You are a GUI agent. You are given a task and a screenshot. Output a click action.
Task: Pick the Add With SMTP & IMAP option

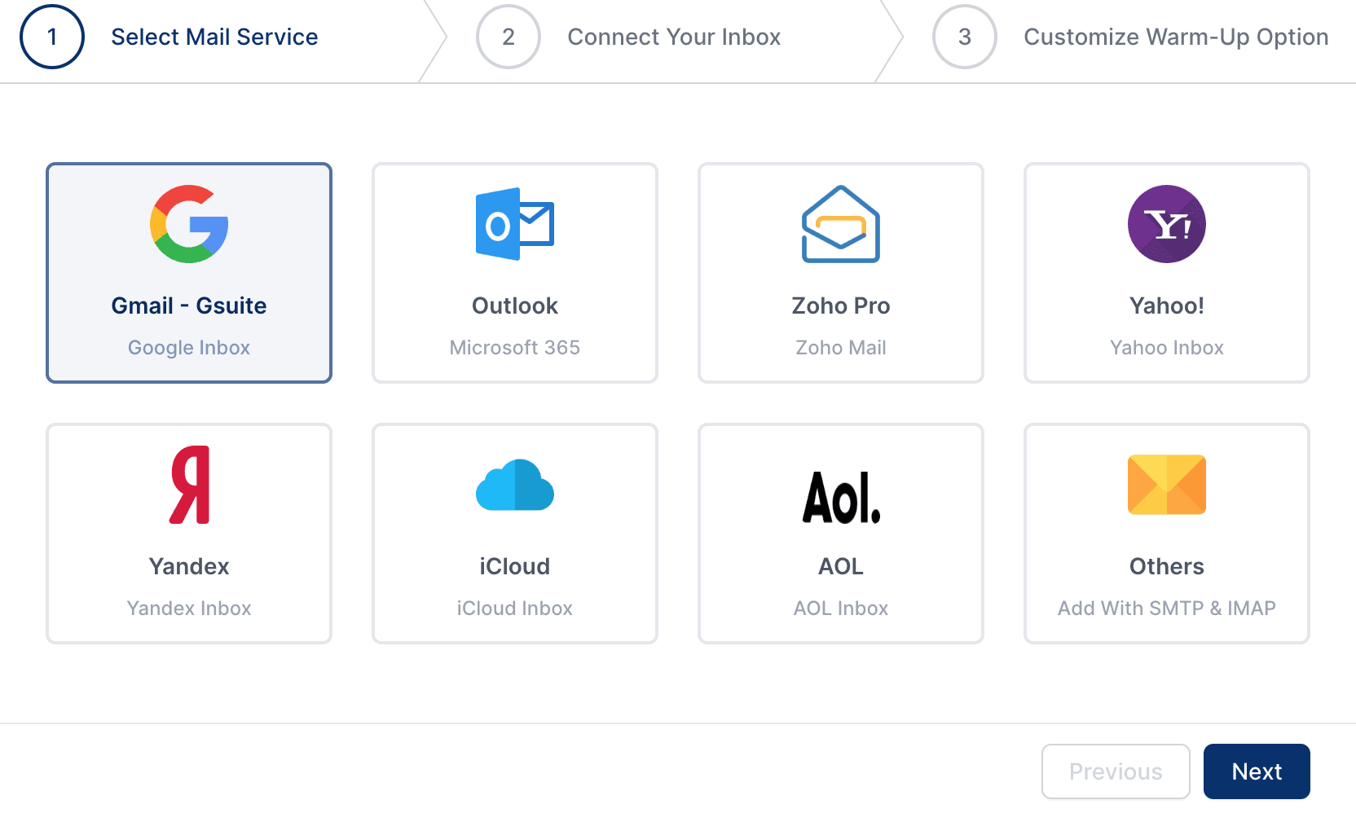[x=1167, y=609]
